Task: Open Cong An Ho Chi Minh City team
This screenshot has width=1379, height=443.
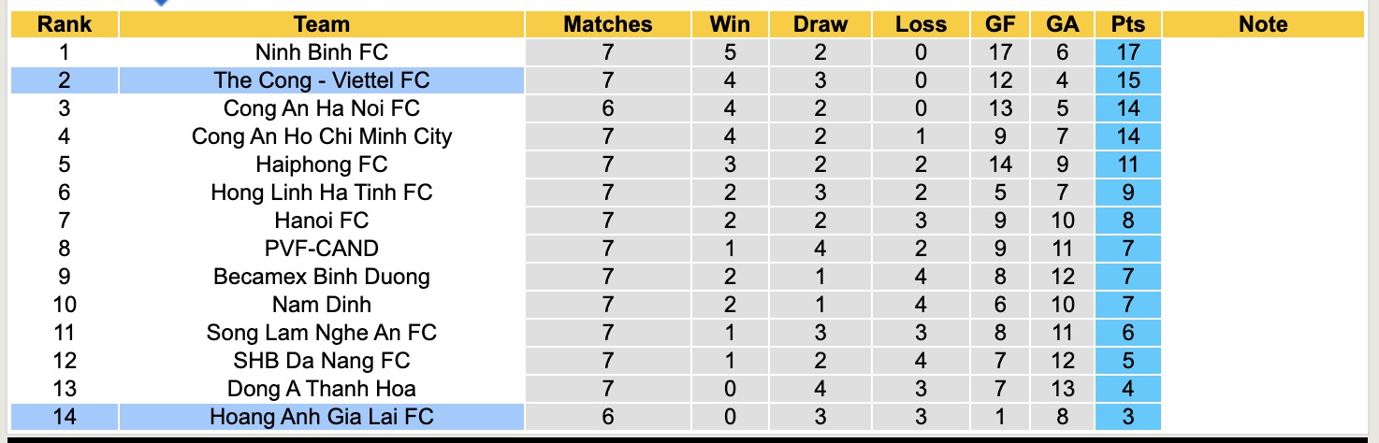Action: [x=321, y=136]
